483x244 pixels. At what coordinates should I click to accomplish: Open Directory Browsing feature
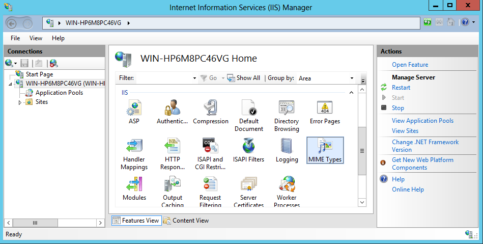point(287,116)
